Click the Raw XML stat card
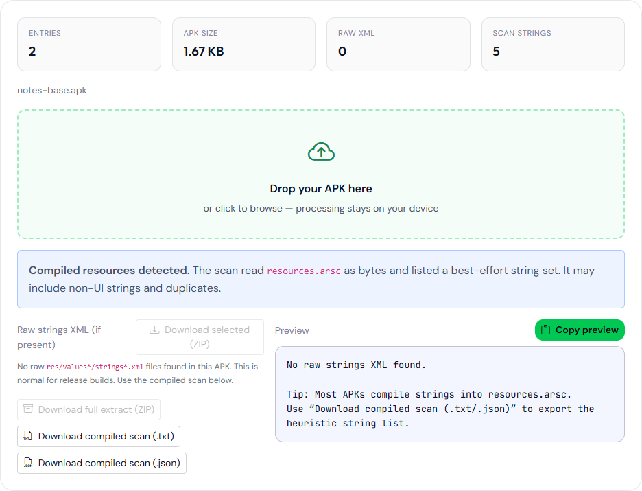This screenshot has height=491, width=642. (399, 44)
